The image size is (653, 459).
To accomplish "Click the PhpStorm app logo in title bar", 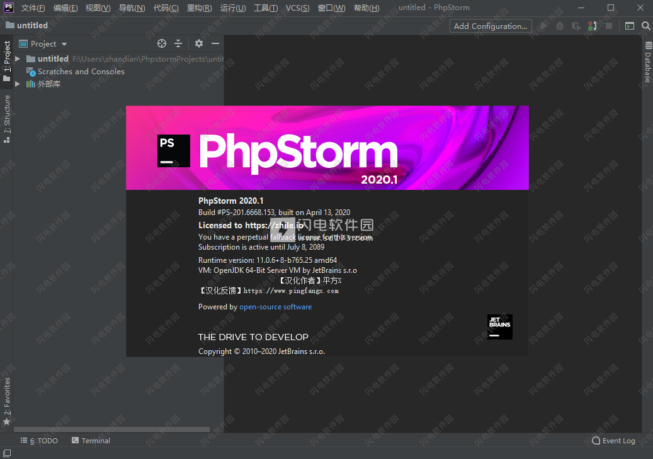I will coord(8,8).
